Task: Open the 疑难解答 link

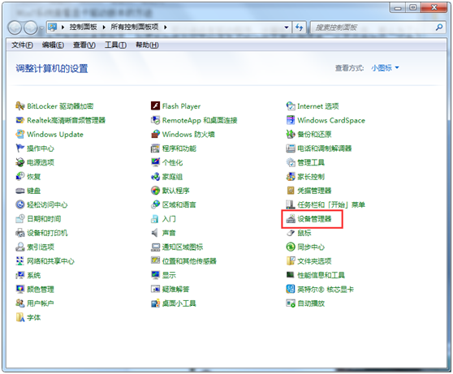Action: (175, 289)
